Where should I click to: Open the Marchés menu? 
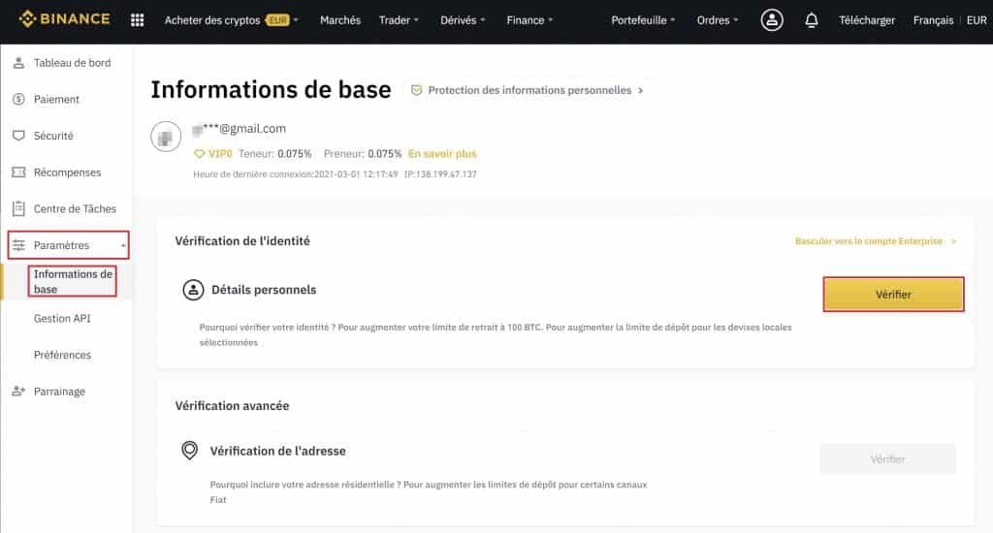(340, 20)
